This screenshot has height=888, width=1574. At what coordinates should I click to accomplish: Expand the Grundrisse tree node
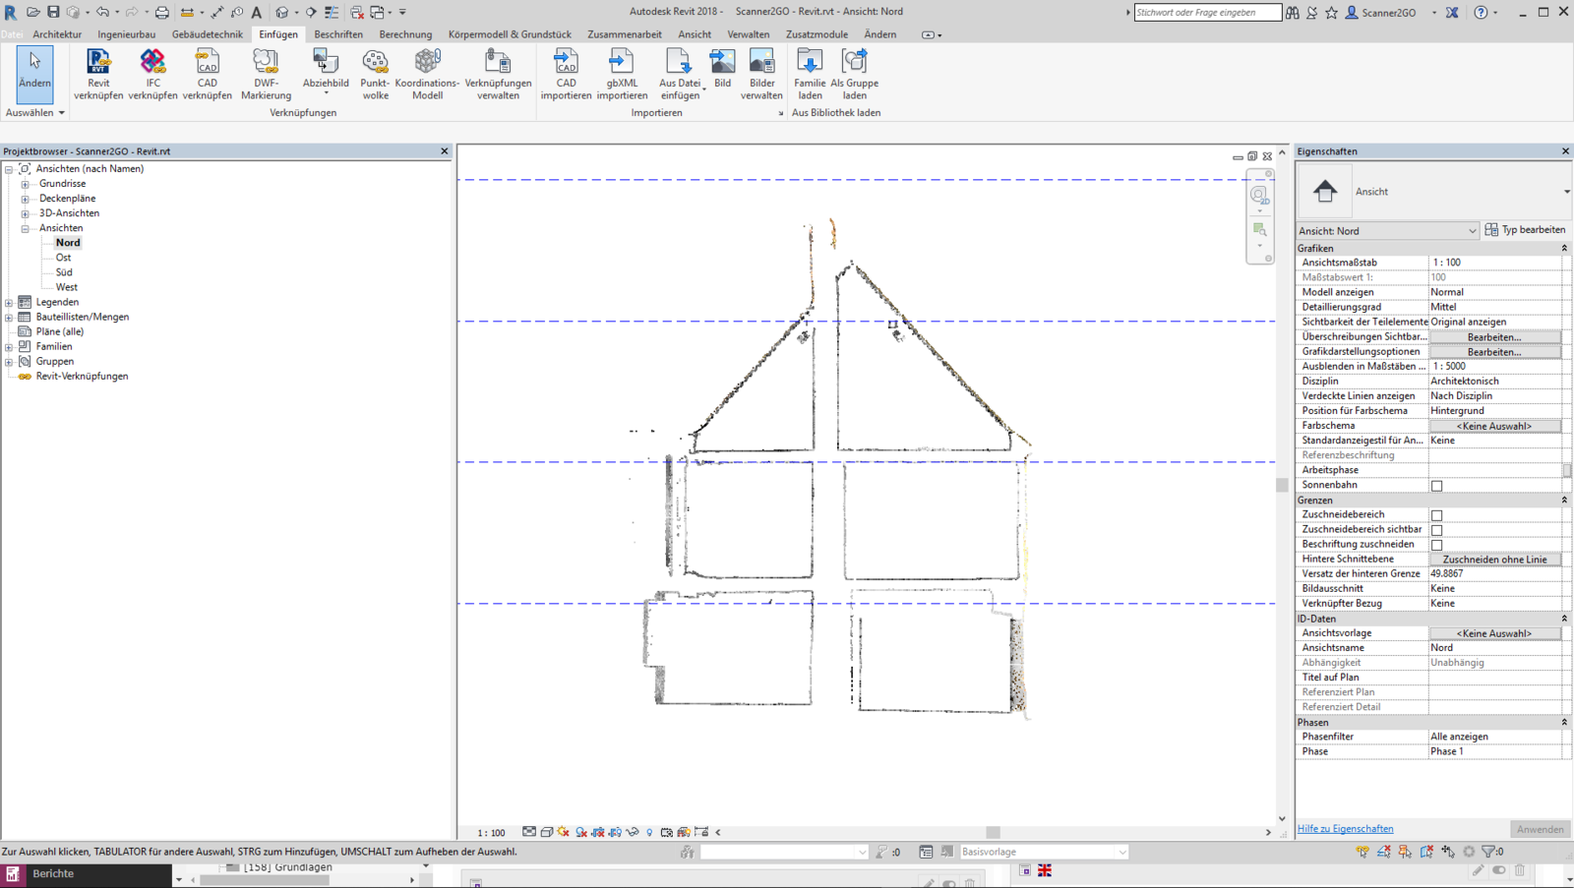click(x=26, y=184)
